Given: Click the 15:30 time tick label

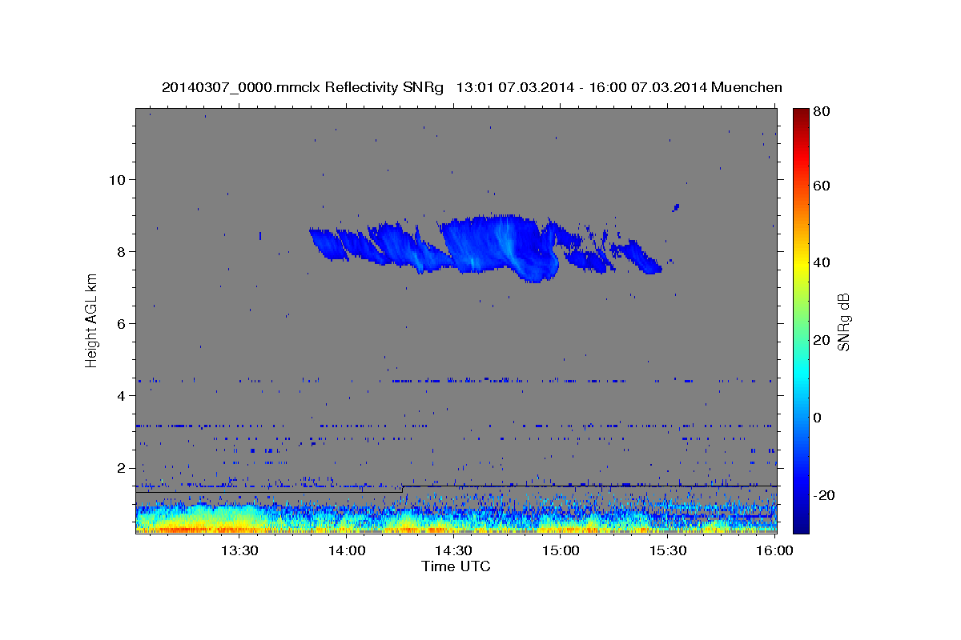Looking at the screenshot, I should [669, 550].
